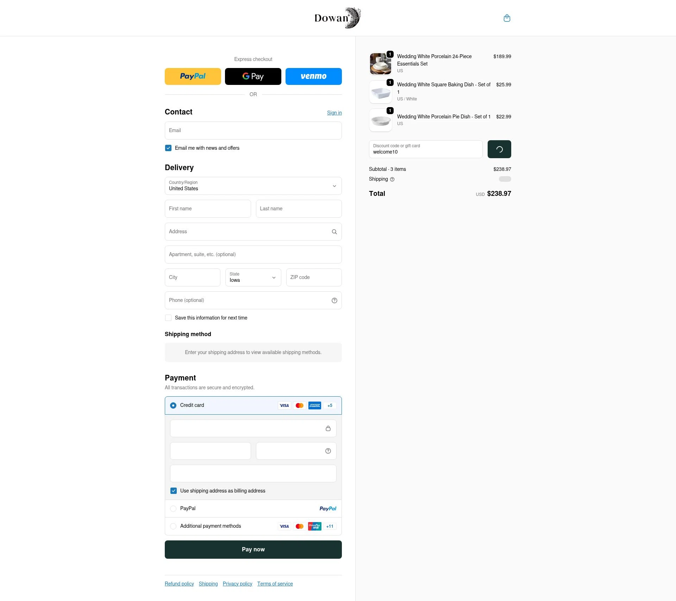Select the PayPal payment method radio button
676x601 pixels.
pyautogui.click(x=173, y=508)
